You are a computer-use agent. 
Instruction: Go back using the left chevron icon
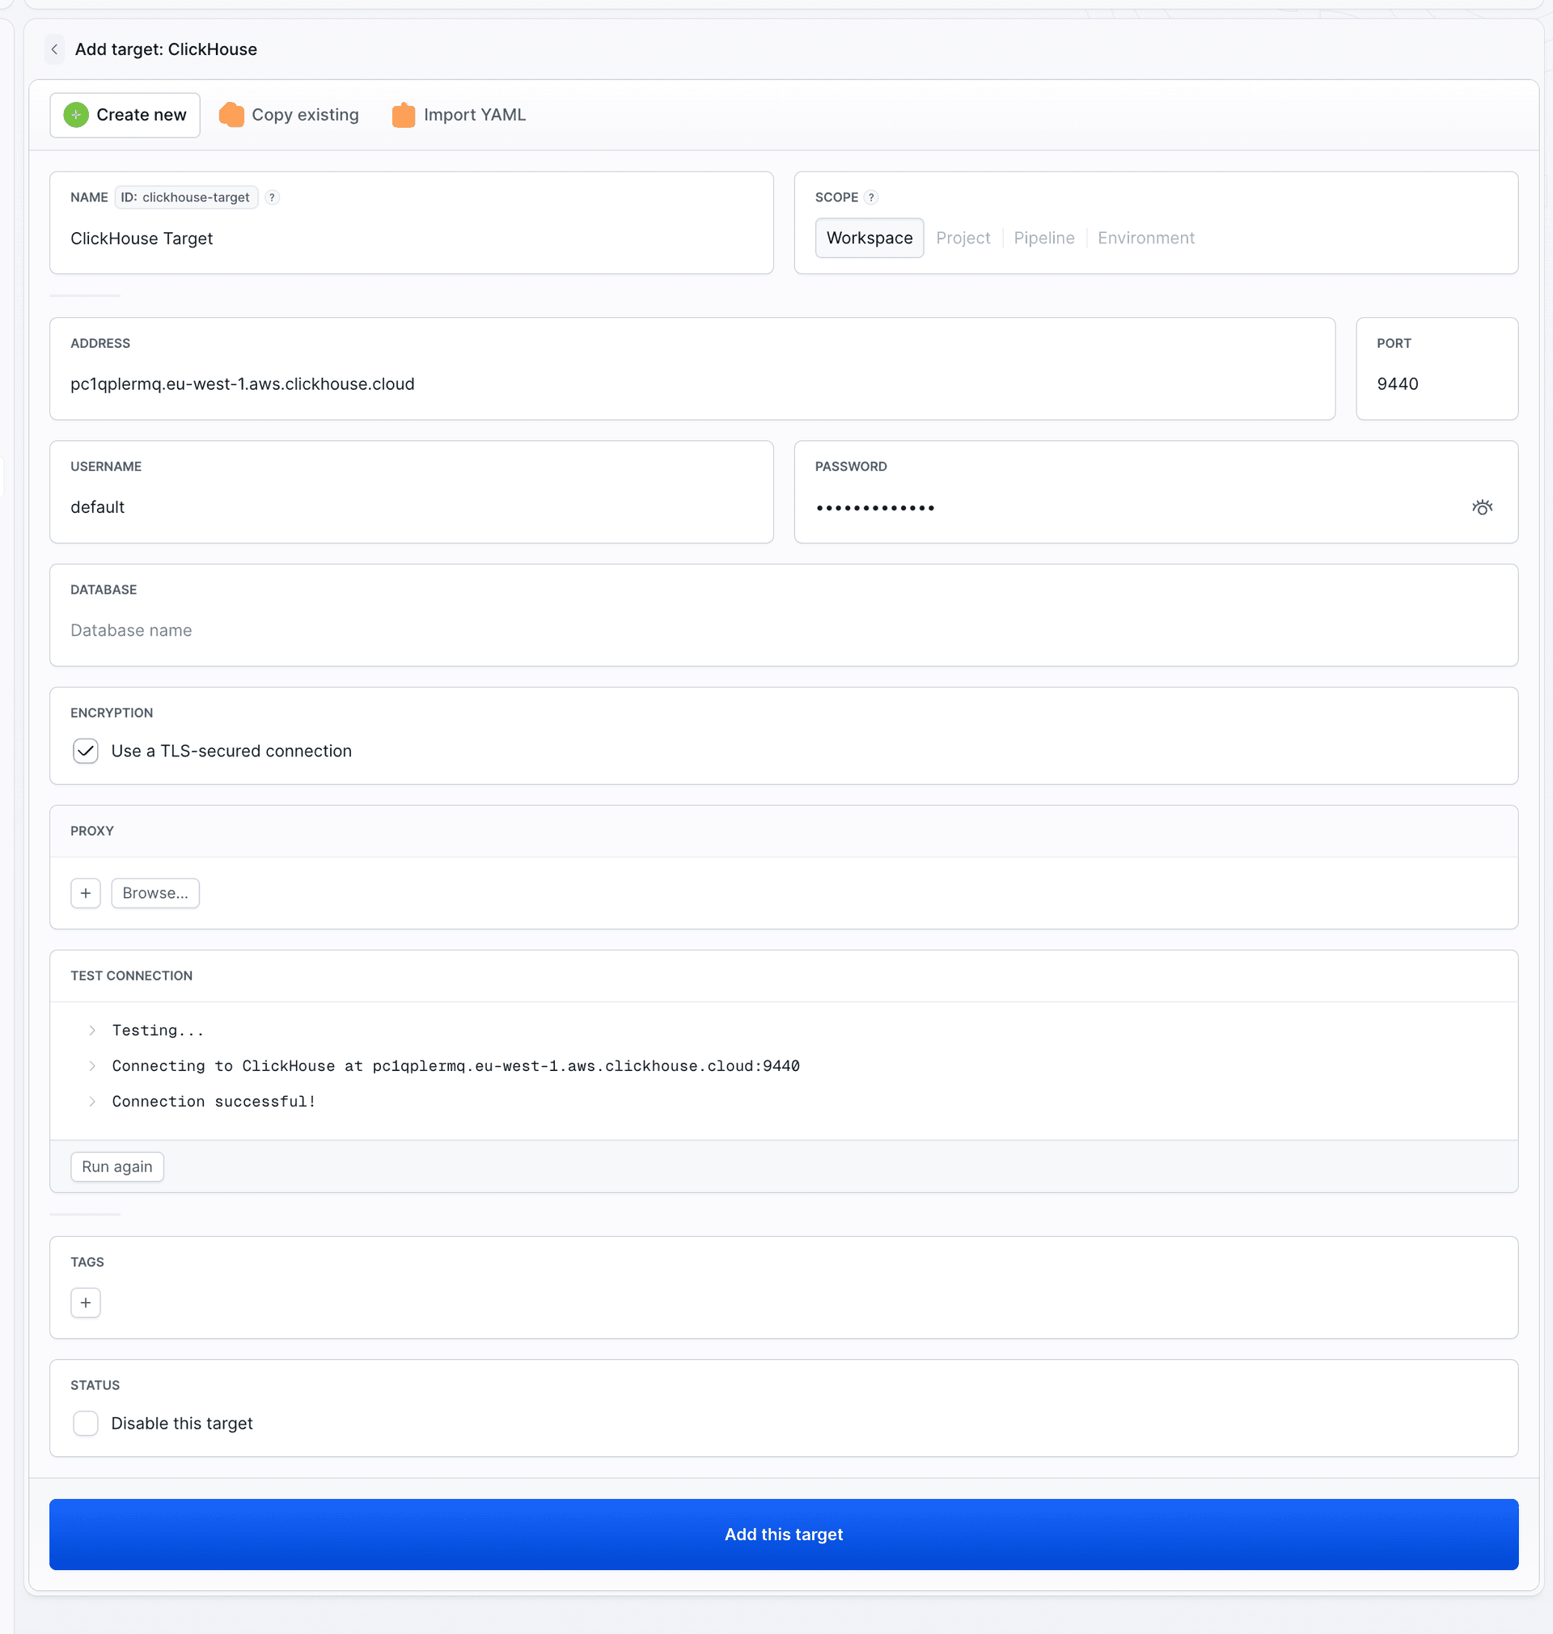pos(55,49)
